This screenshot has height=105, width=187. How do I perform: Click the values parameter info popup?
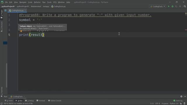[x=42, y=27]
